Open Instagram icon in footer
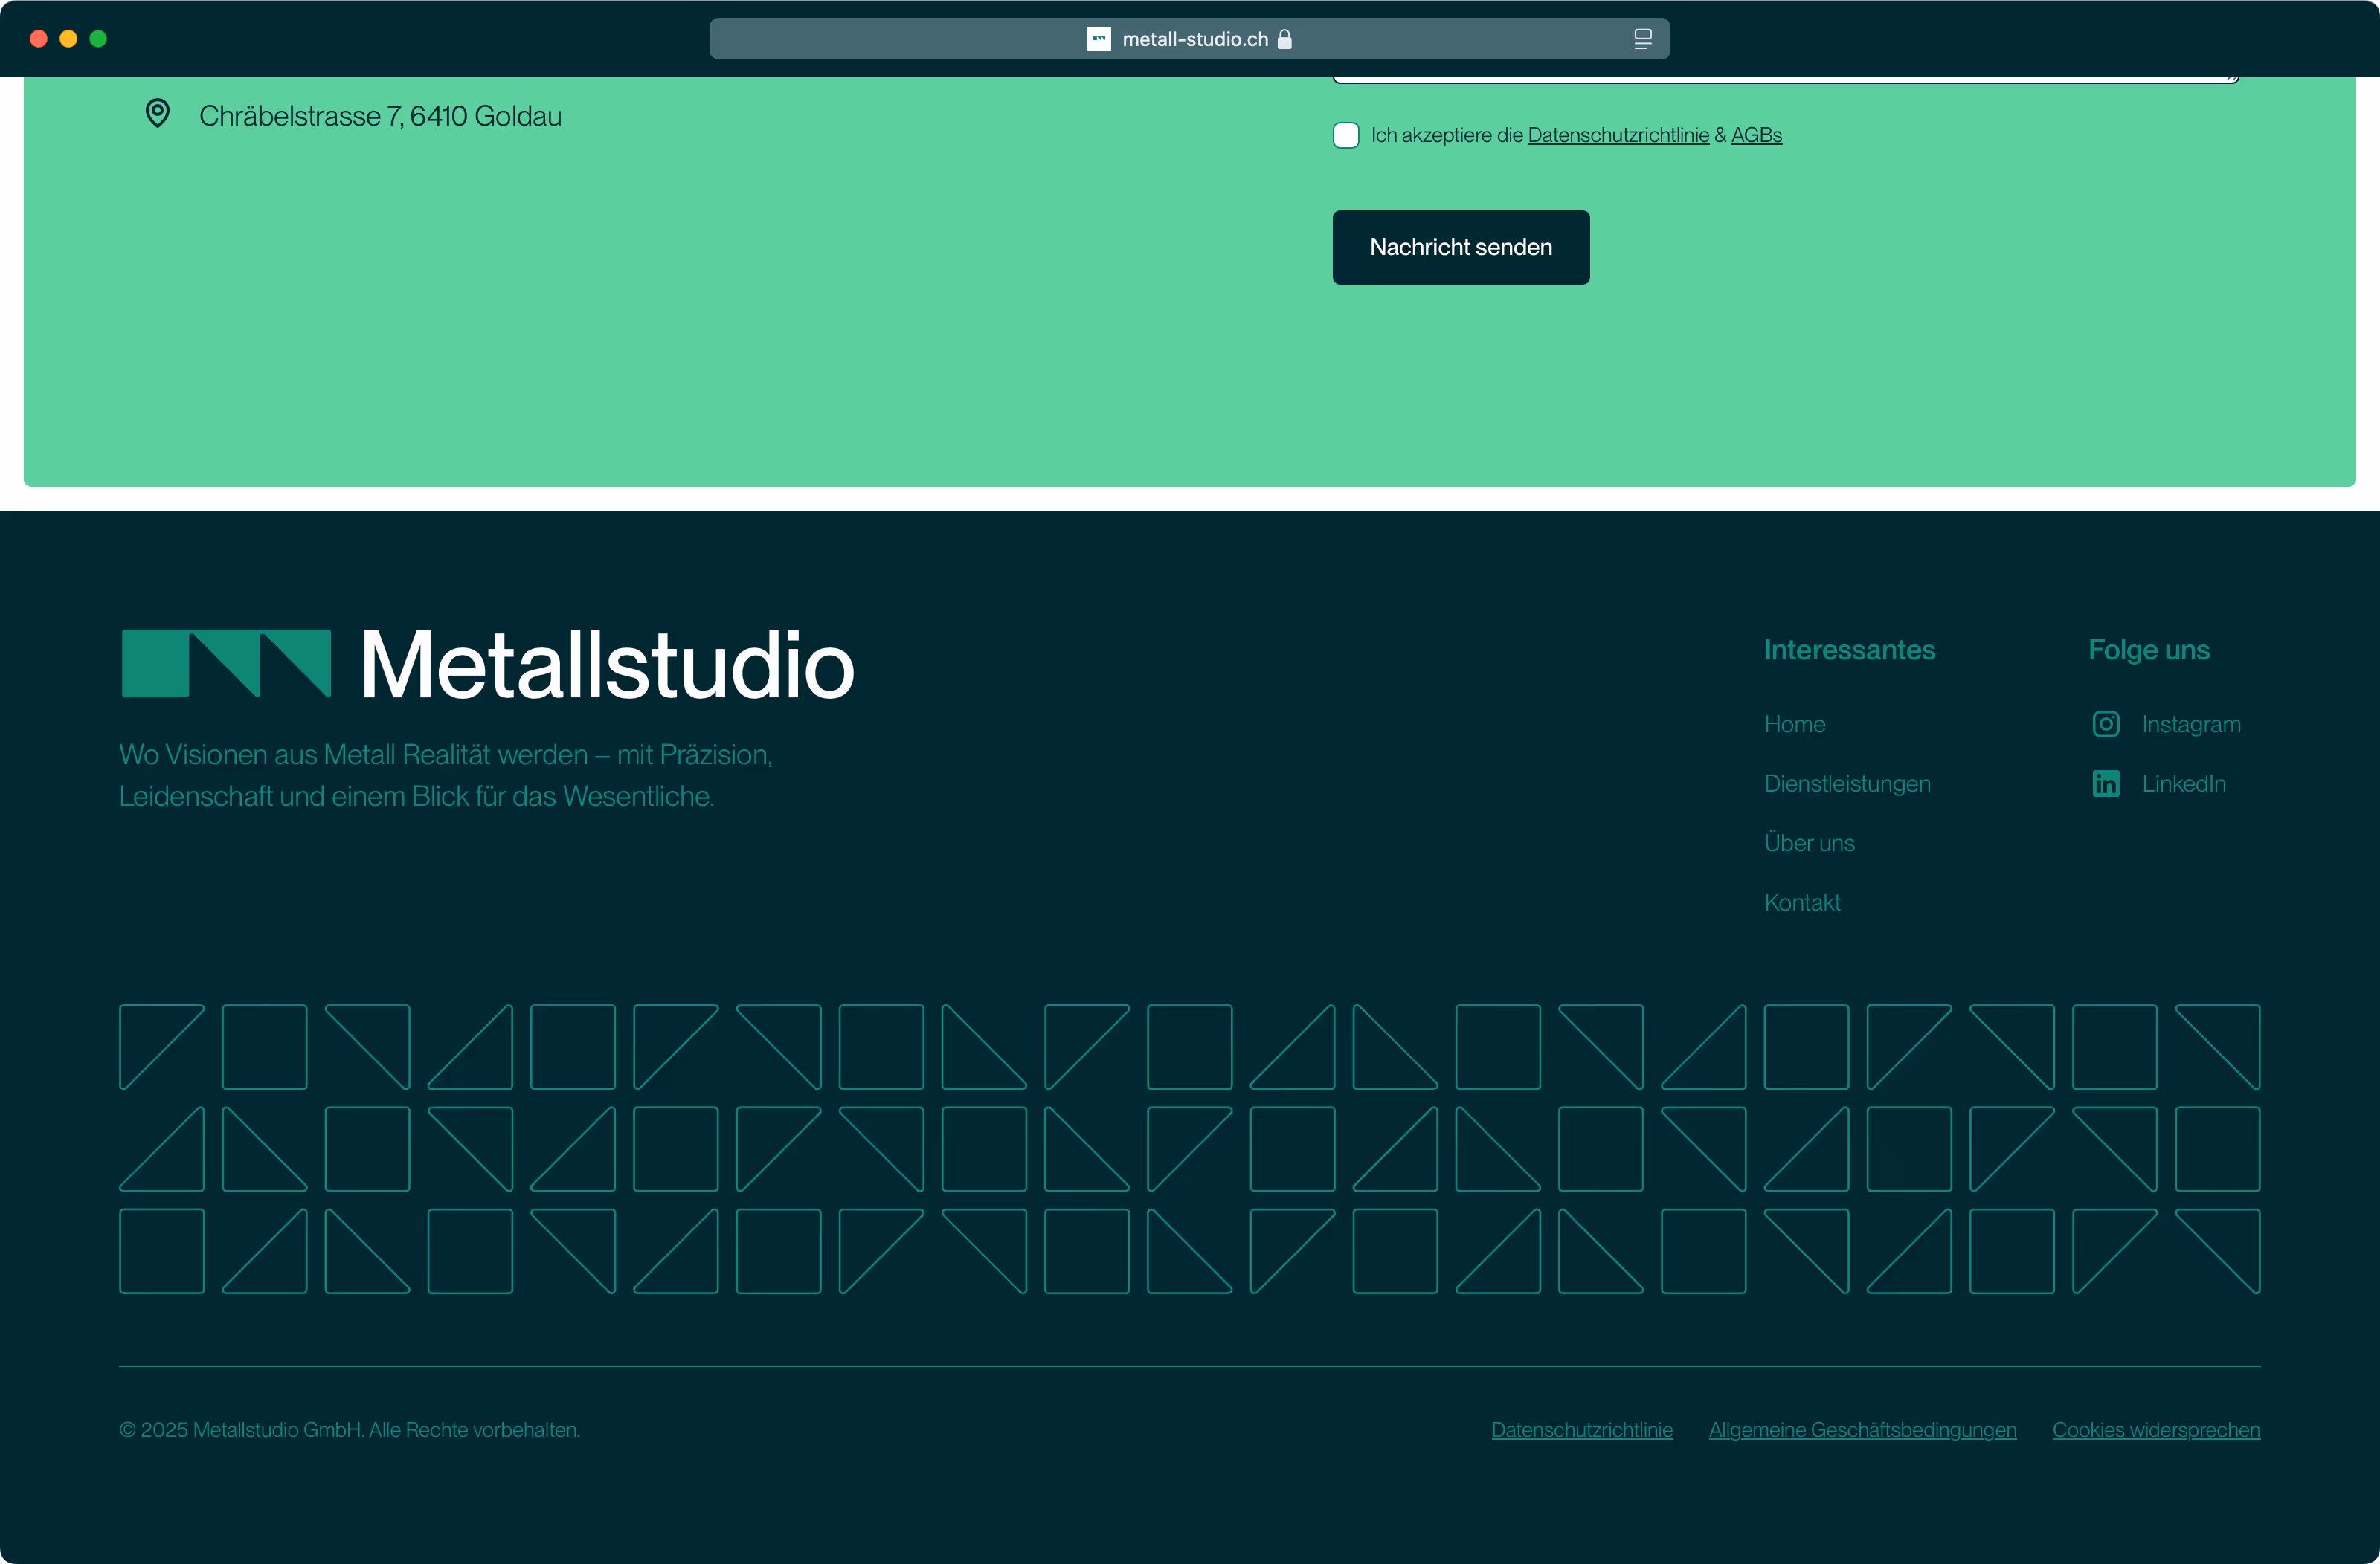The width and height of the screenshot is (2380, 1564). [x=2106, y=725]
